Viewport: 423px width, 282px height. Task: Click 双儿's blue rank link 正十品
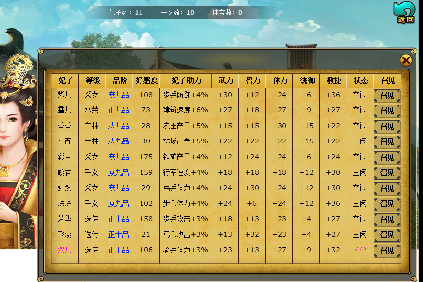tap(118, 250)
